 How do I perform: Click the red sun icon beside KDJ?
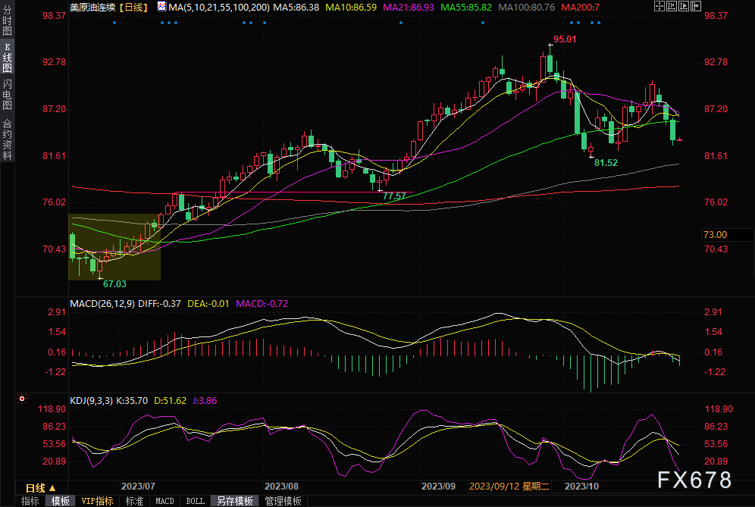[x=22, y=399]
